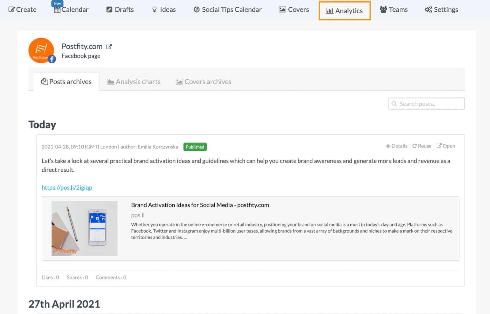Open the Analytics section
Image resolution: width=490 pixels, height=314 pixels.
click(x=345, y=11)
